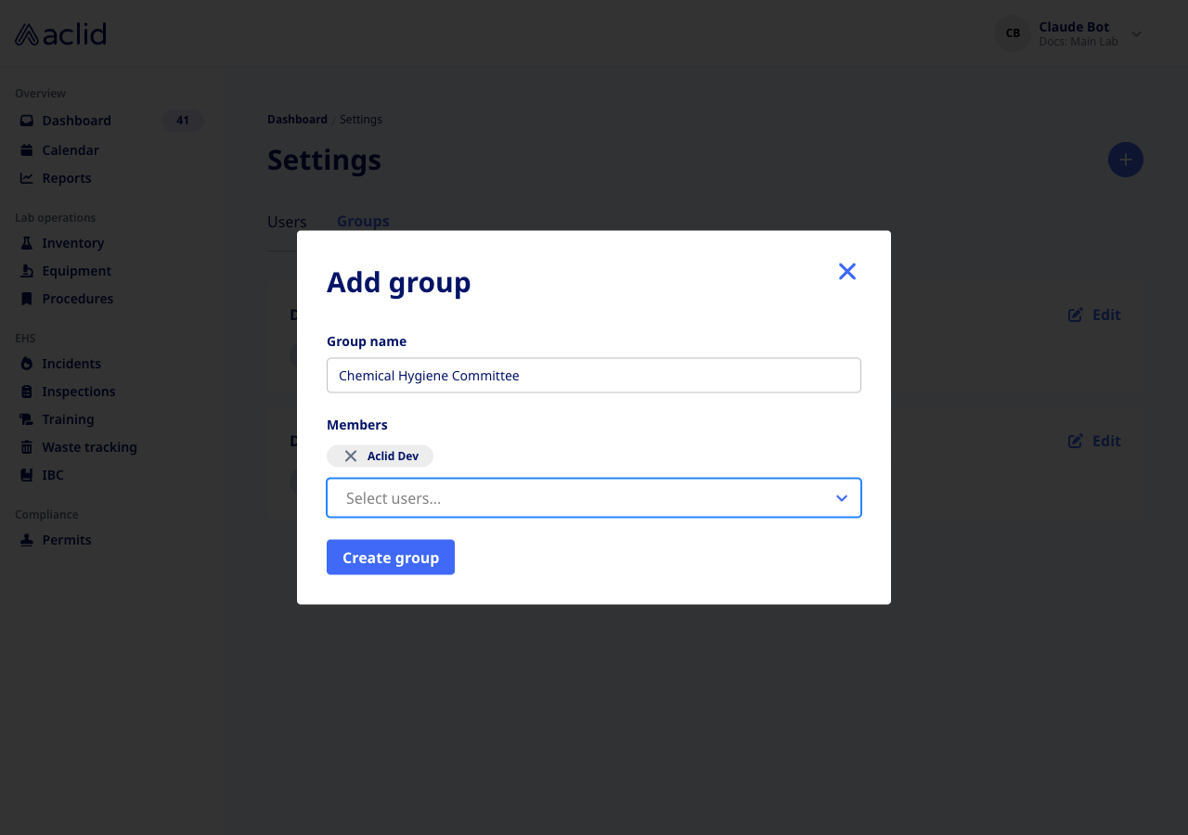1188x835 pixels.
Task: Close the Add group dialog
Action: [x=847, y=271]
